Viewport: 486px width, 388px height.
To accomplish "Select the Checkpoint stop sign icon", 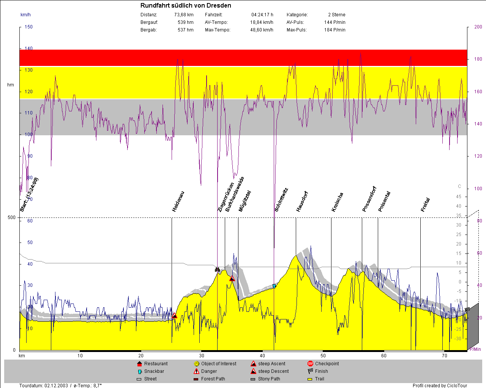I will coord(310,364).
